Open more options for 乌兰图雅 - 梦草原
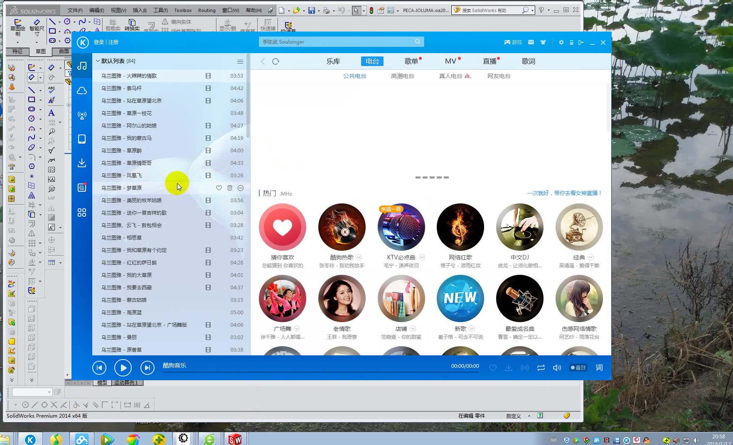This screenshot has height=445, width=733. click(x=241, y=188)
